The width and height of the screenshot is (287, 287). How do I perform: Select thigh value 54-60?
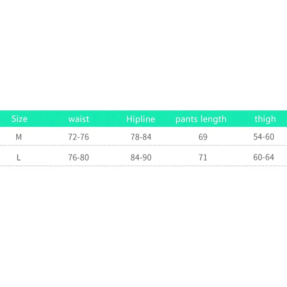coord(264,137)
